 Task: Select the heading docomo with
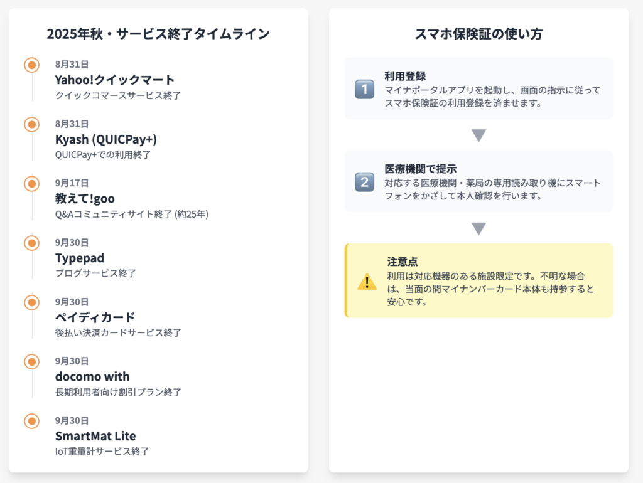tap(92, 376)
